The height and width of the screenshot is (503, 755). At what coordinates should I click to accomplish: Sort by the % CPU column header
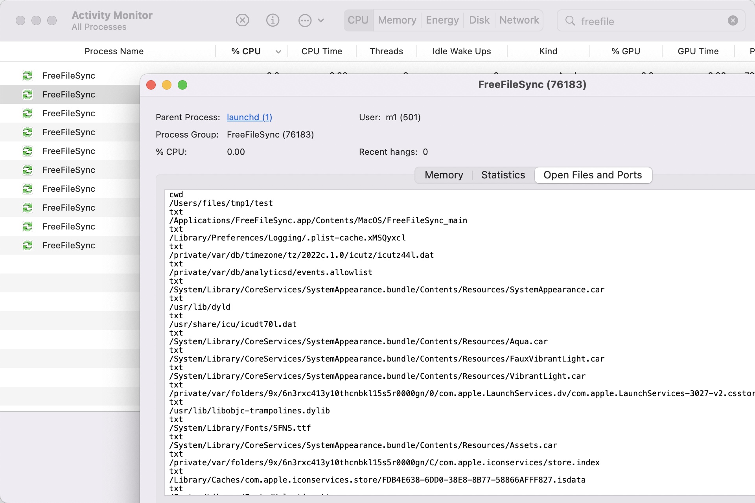point(246,51)
